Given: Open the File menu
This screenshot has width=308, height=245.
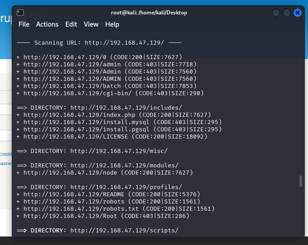Looking at the screenshot, I should 24,24.
